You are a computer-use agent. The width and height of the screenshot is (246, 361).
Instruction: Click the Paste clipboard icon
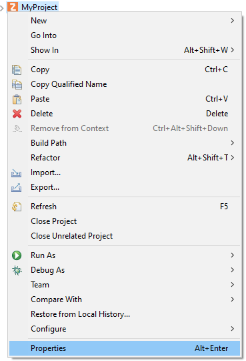pos(17,99)
